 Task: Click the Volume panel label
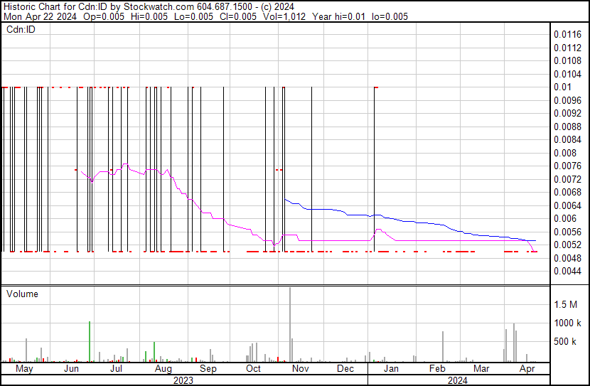(22, 294)
